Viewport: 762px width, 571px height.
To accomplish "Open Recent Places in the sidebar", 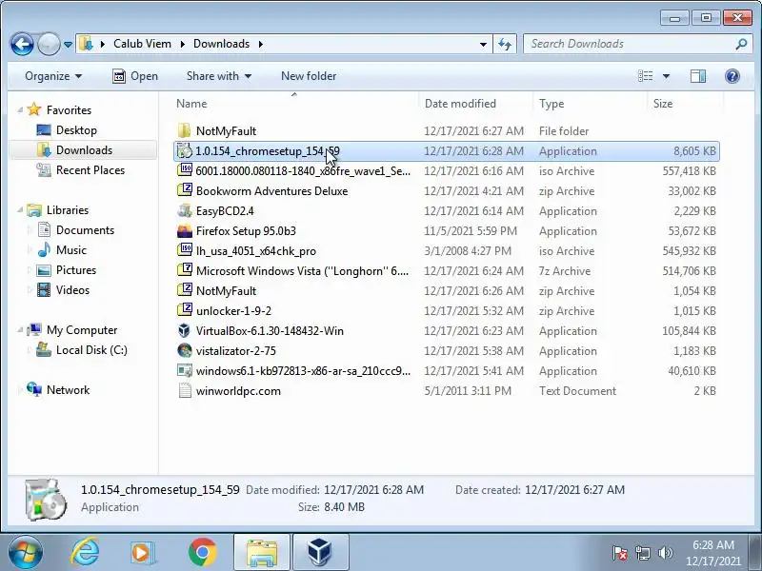I will [90, 170].
